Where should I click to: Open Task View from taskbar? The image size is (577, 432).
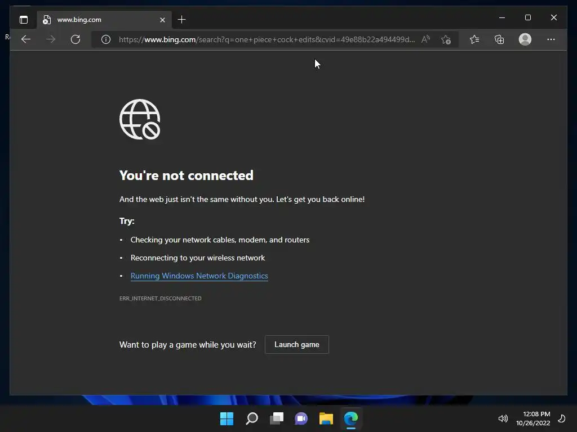276,418
